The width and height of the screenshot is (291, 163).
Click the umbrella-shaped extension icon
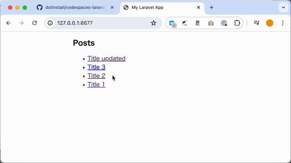pos(185,23)
